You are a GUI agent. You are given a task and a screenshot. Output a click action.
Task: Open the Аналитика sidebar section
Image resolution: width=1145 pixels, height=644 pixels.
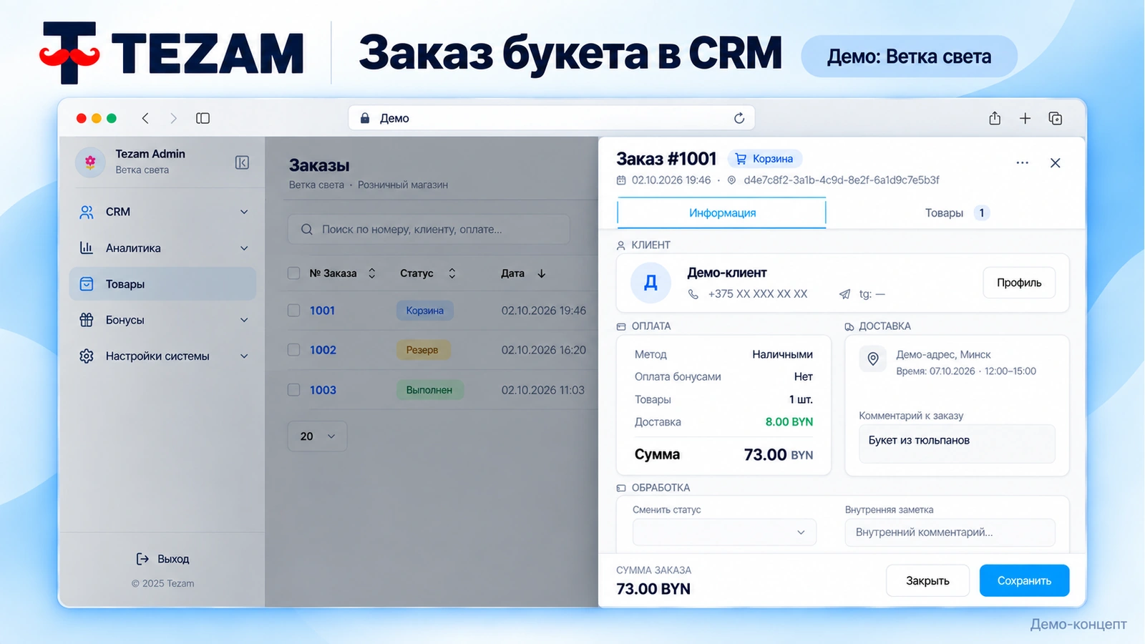[162, 248]
